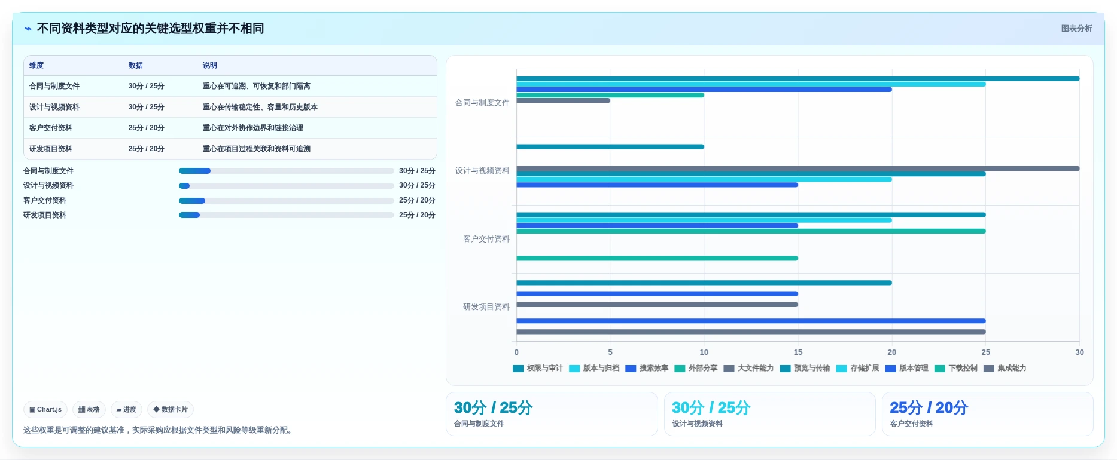Click the lightning icon beside the card title
This screenshot has width=1117, height=460.
[28, 29]
